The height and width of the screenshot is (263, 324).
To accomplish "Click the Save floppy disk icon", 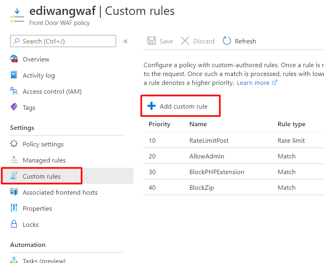I will click(152, 41).
